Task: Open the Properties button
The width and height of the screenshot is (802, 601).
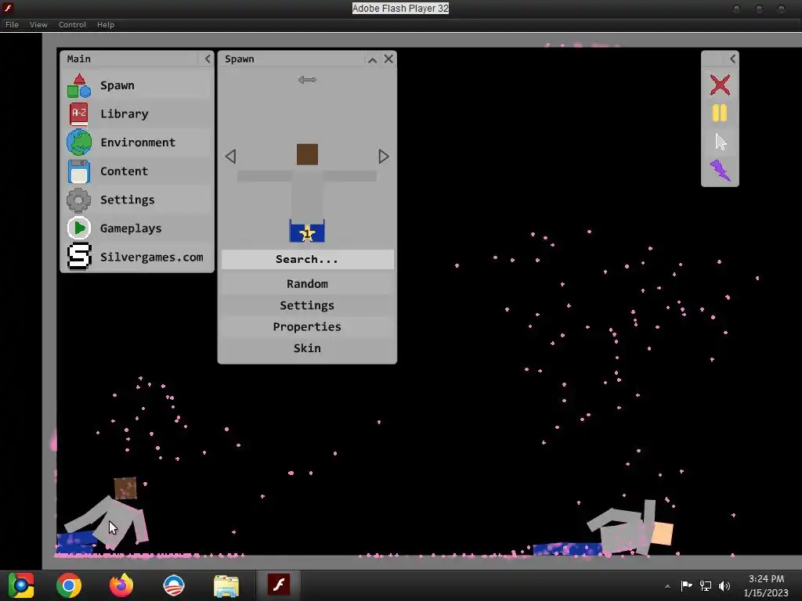Action: click(x=307, y=326)
